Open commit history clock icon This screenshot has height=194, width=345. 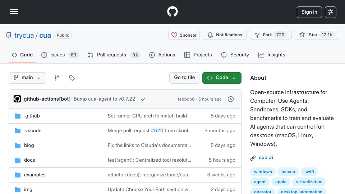coord(231,99)
